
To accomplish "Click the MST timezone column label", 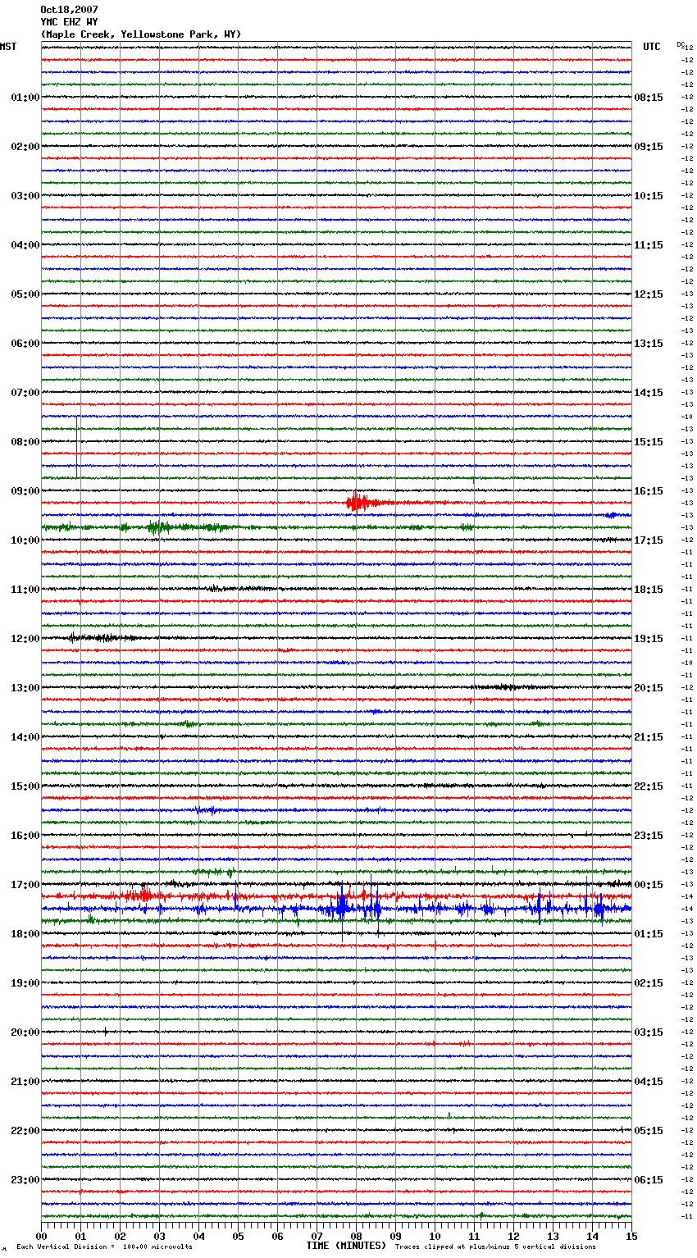I will pyautogui.click(x=8, y=47).
